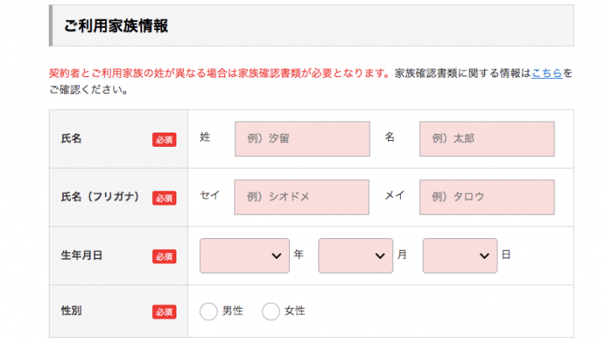Click the 必須 badge beside 氏名
The height and width of the screenshot is (343, 605).
164,139
